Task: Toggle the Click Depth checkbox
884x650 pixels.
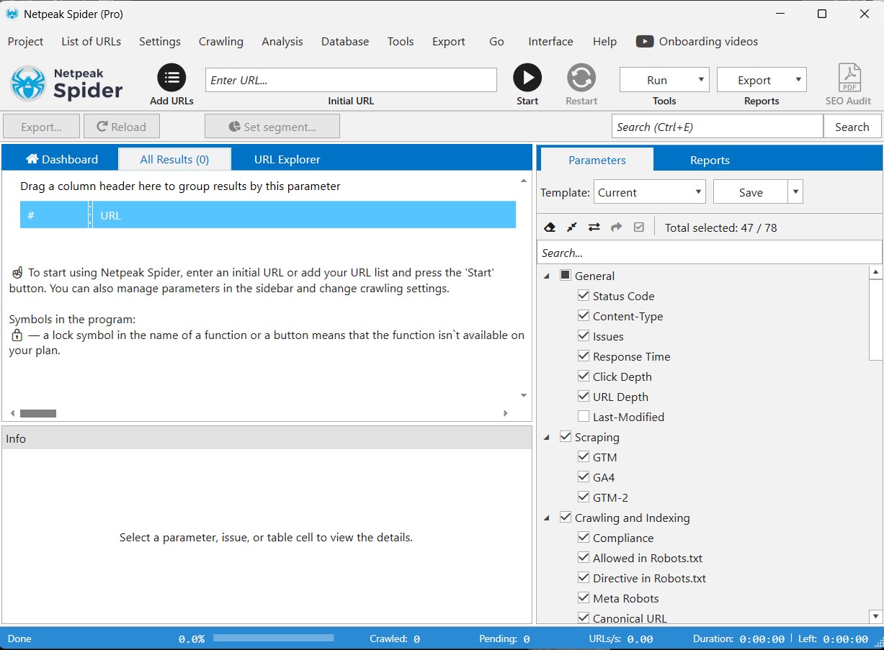Action: pos(584,376)
